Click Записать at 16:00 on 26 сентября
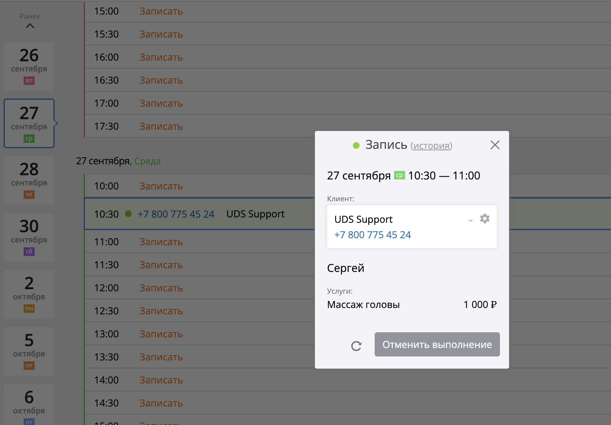Viewport: 611px width, 425px height. [x=161, y=57]
